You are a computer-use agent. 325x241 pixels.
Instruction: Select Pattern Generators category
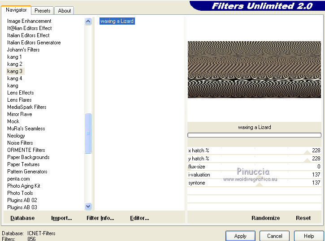click(x=27, y=172)
